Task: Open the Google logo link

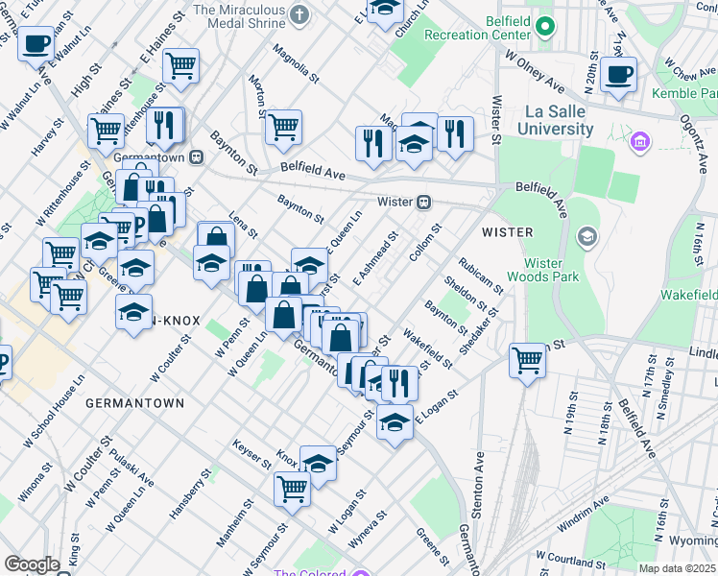Action: [31, 564]
